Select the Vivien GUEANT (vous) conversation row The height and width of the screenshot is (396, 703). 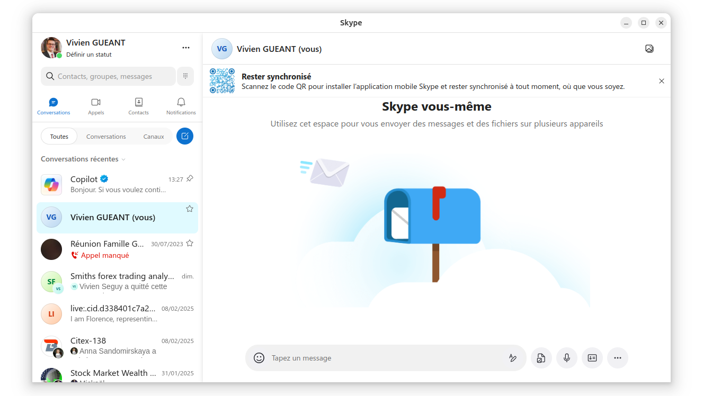coord(117,218)
